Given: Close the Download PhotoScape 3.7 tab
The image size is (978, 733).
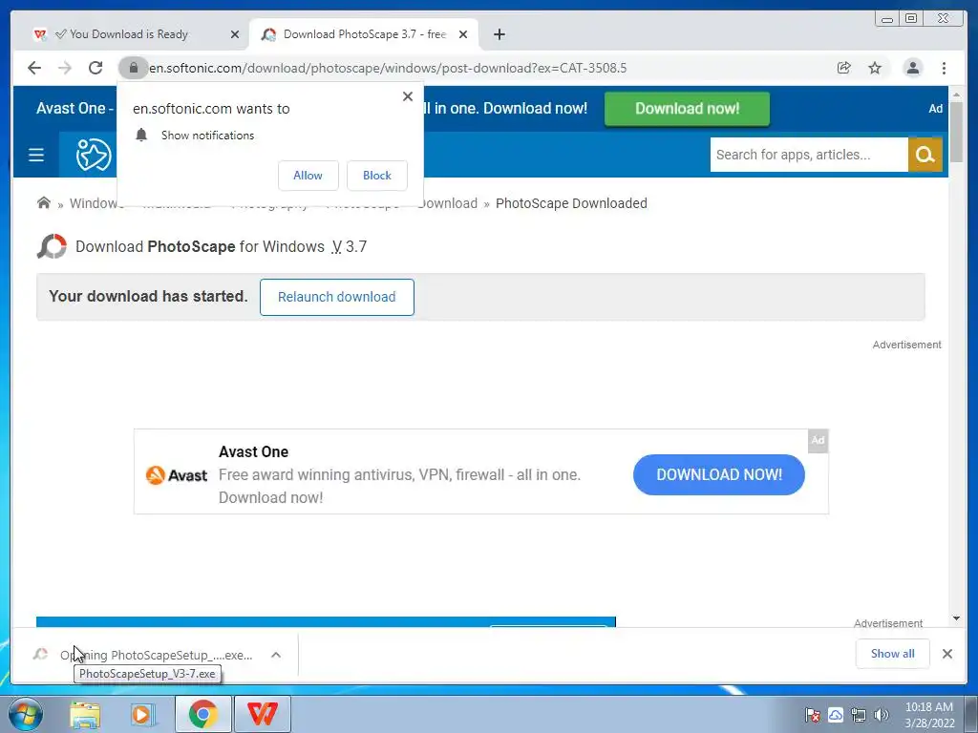Looking at the screenshot, I should (463, 34).
